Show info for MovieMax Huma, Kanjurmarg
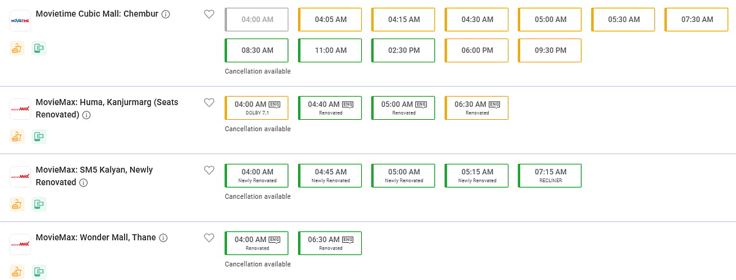Image resolution: width=736 pixels, height=280 pixels. tap(86, 115)
